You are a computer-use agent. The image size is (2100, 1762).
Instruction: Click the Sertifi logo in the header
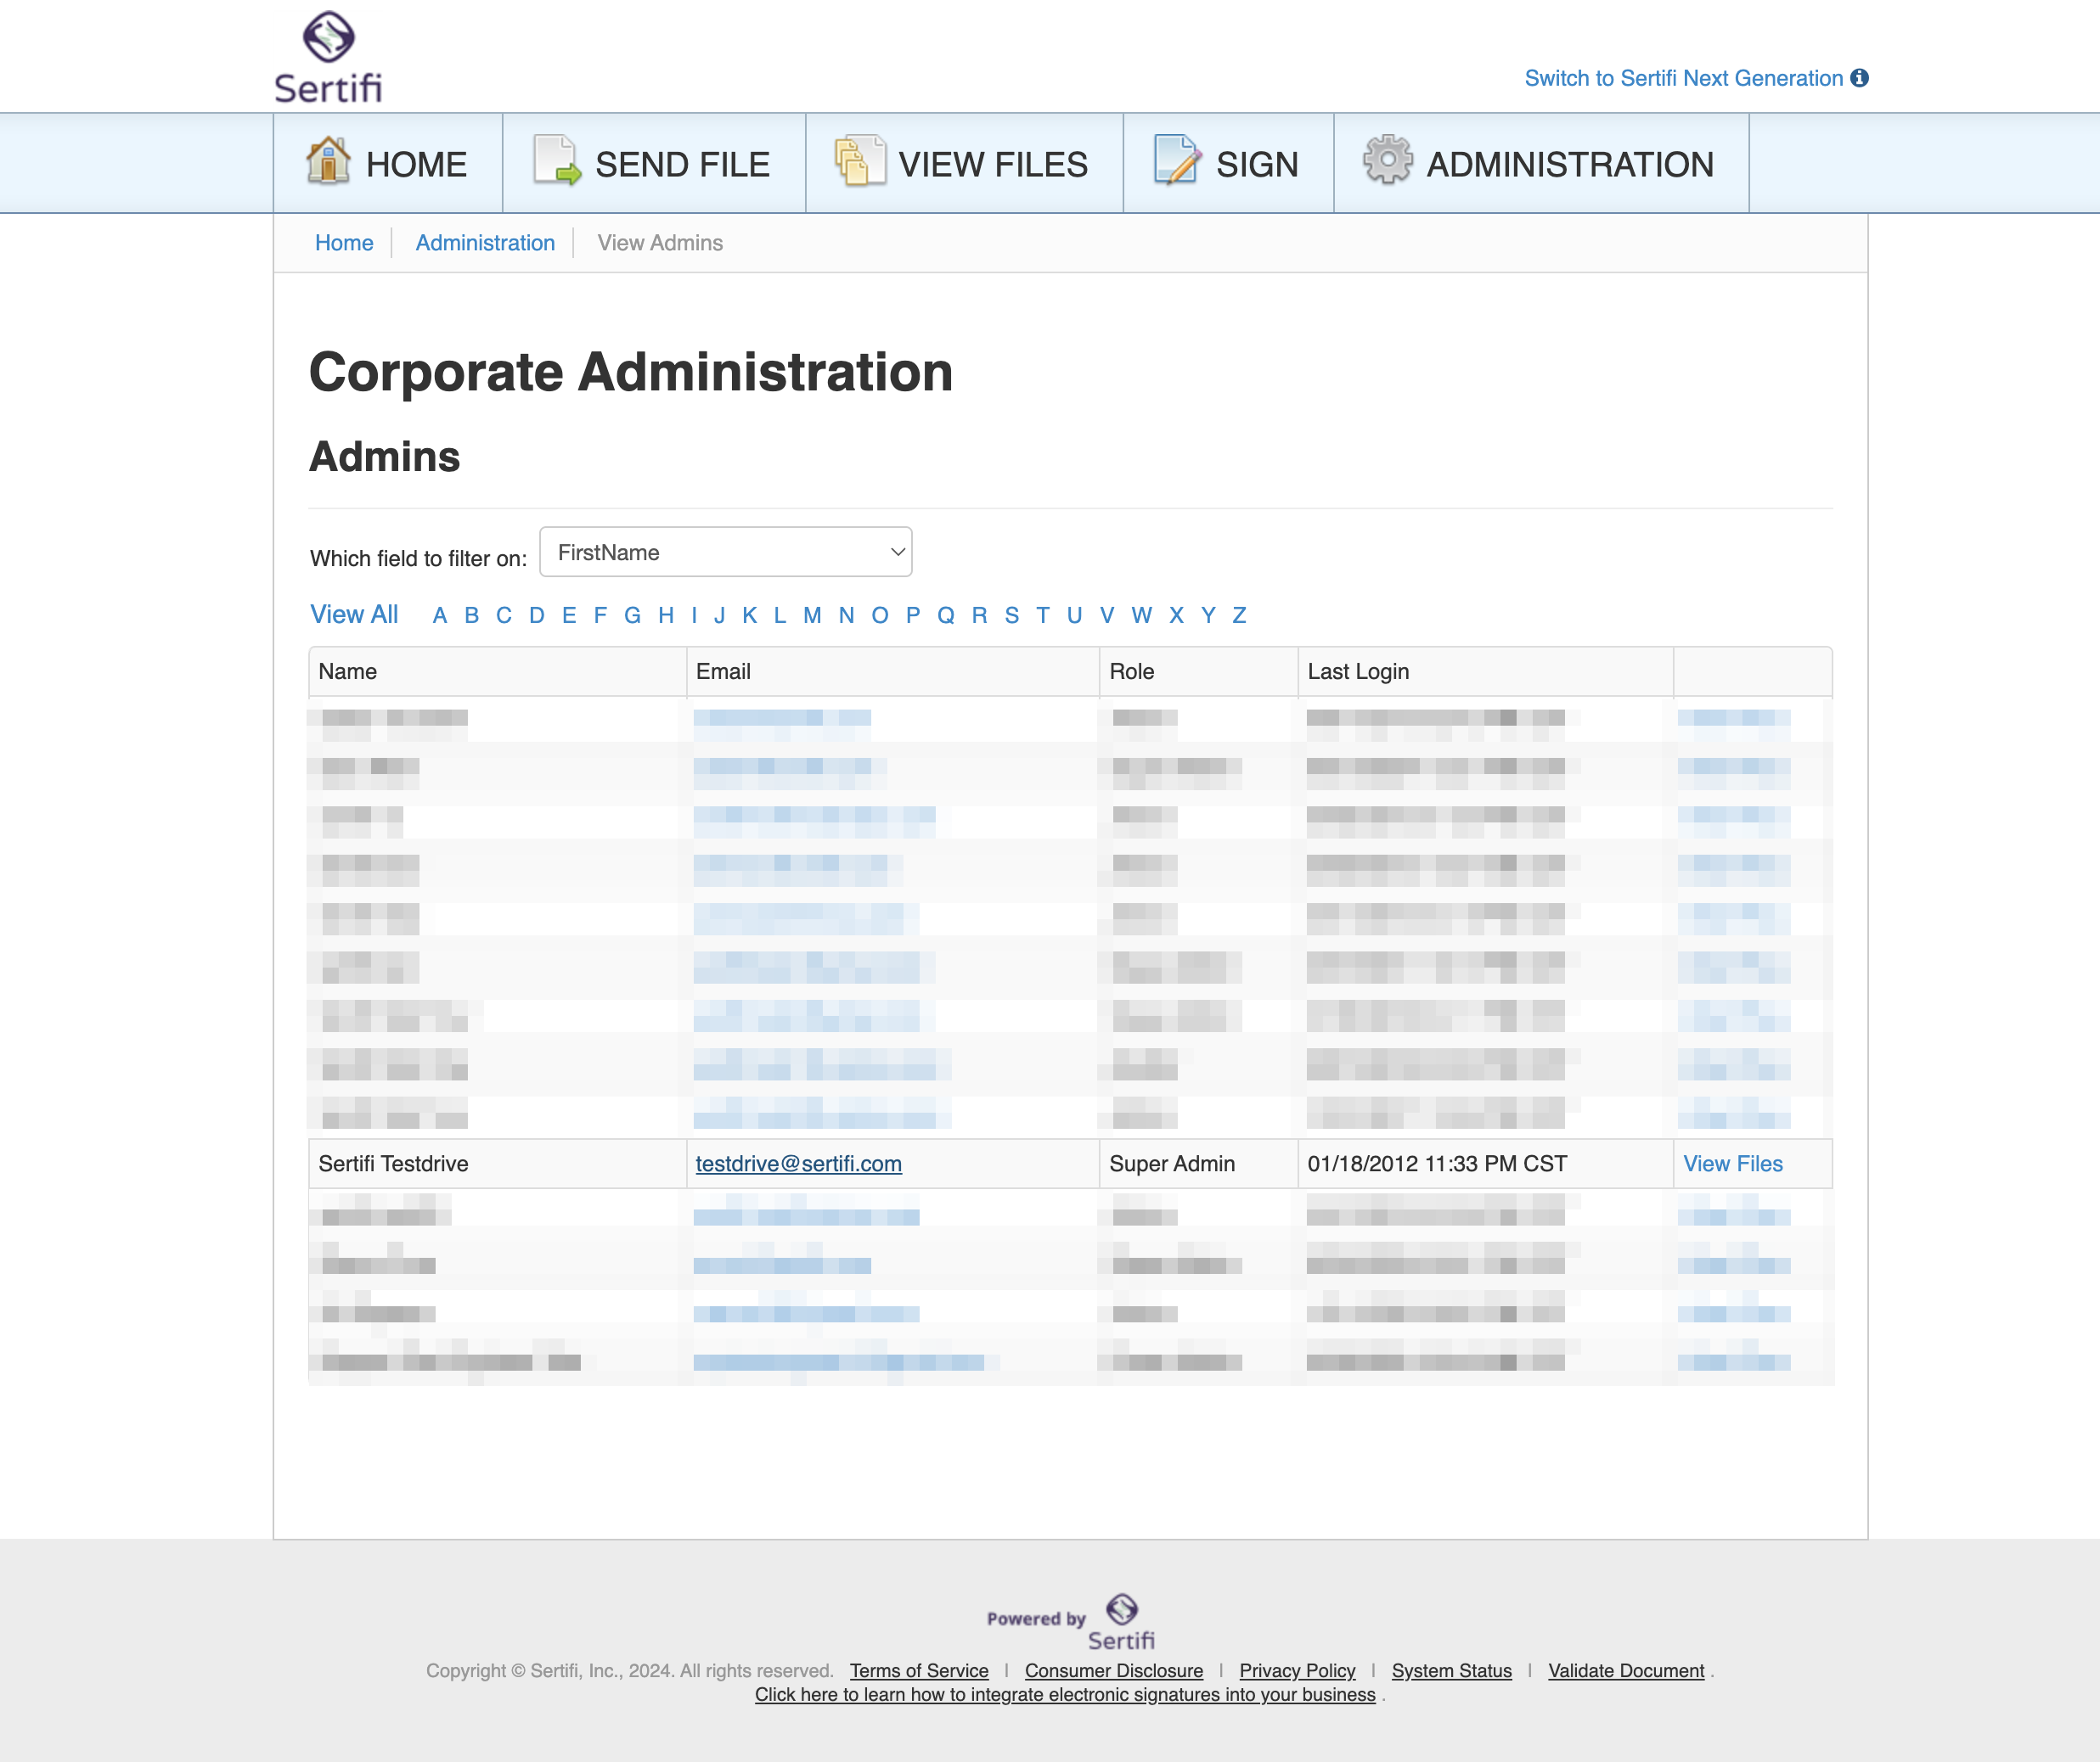coord(328,57)
